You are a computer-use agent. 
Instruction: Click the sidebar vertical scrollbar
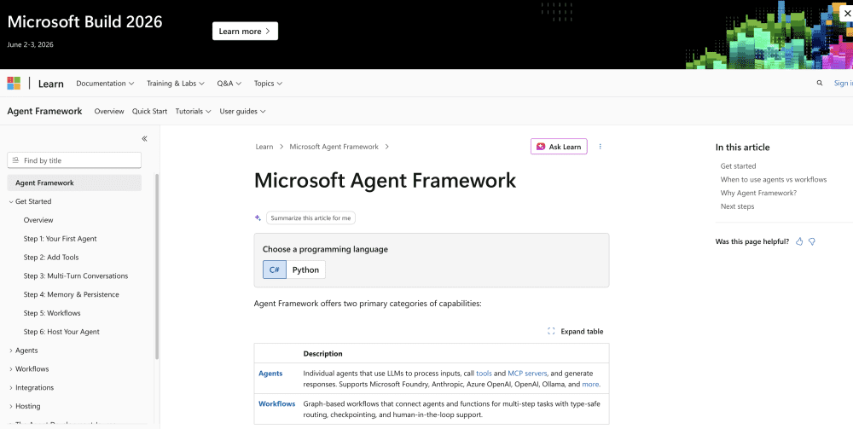point(157,266)
